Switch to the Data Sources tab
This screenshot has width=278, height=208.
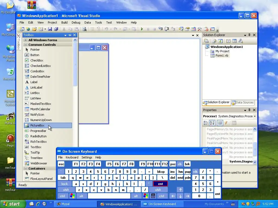click(242, 102)
